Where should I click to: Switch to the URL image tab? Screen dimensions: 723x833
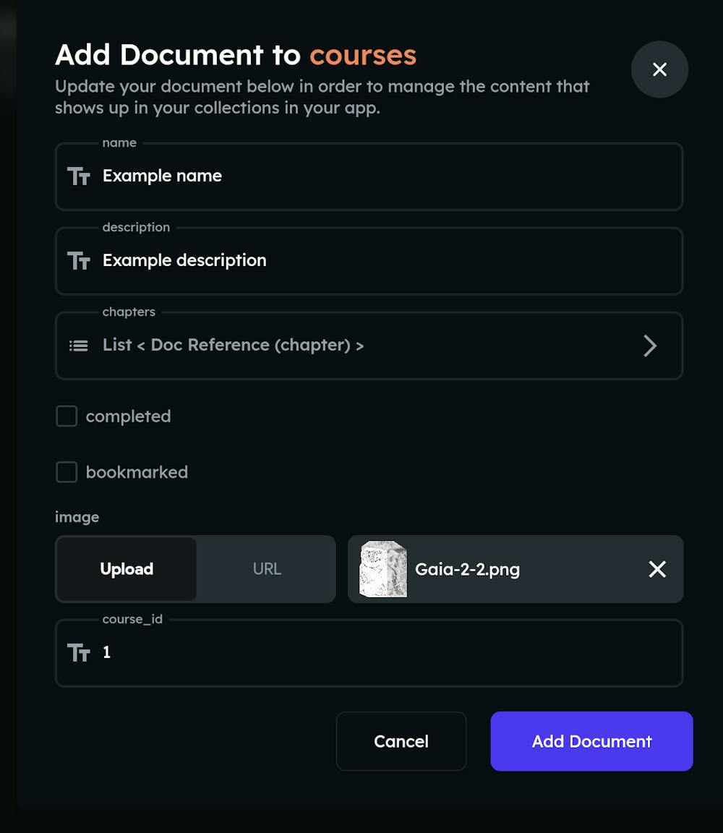click(267, 569)
